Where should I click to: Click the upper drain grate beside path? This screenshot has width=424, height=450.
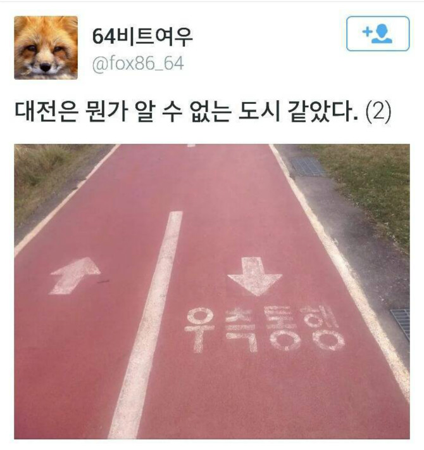(308, 167)
